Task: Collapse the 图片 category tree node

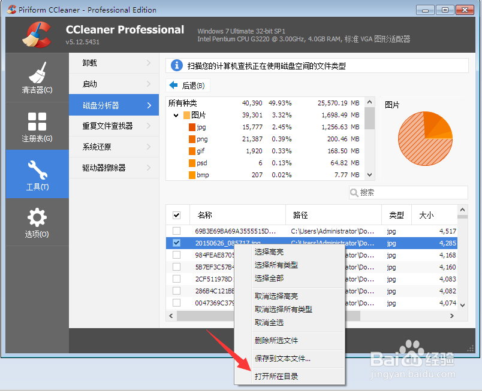Action: [x=176, y=116]
